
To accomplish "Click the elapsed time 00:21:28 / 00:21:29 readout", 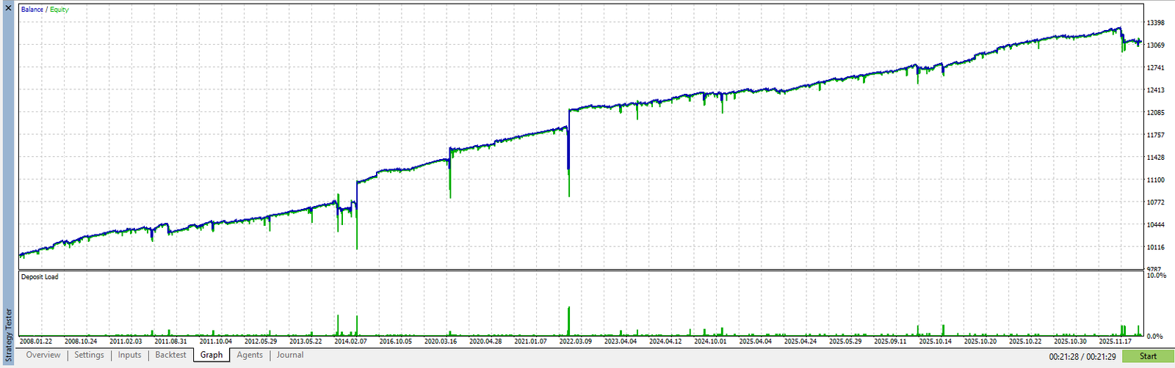I will pos(1082,356).
